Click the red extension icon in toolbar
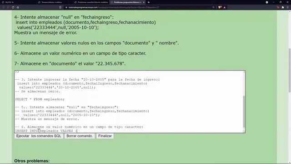Screen dimensions: 291x164 278,7
